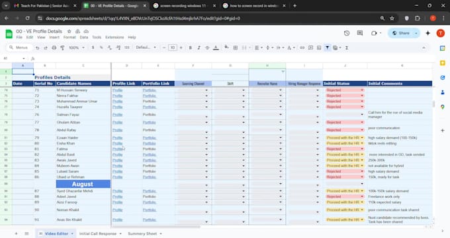
Task: Open version history clock icon
Action: pos(347,33)
